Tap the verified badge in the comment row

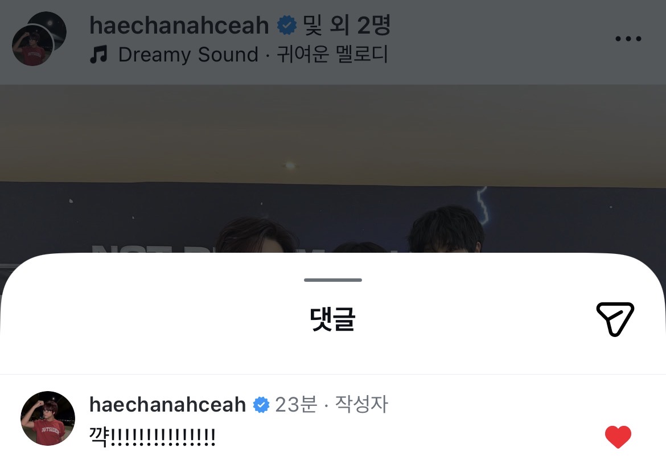tap(261, 405)
